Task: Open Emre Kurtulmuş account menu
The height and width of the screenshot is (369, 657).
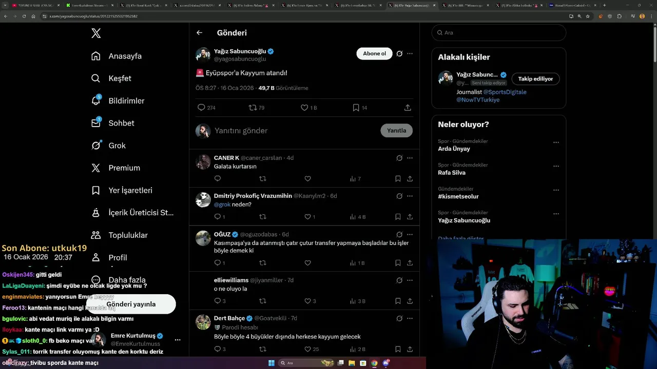Action: (178, 340)
